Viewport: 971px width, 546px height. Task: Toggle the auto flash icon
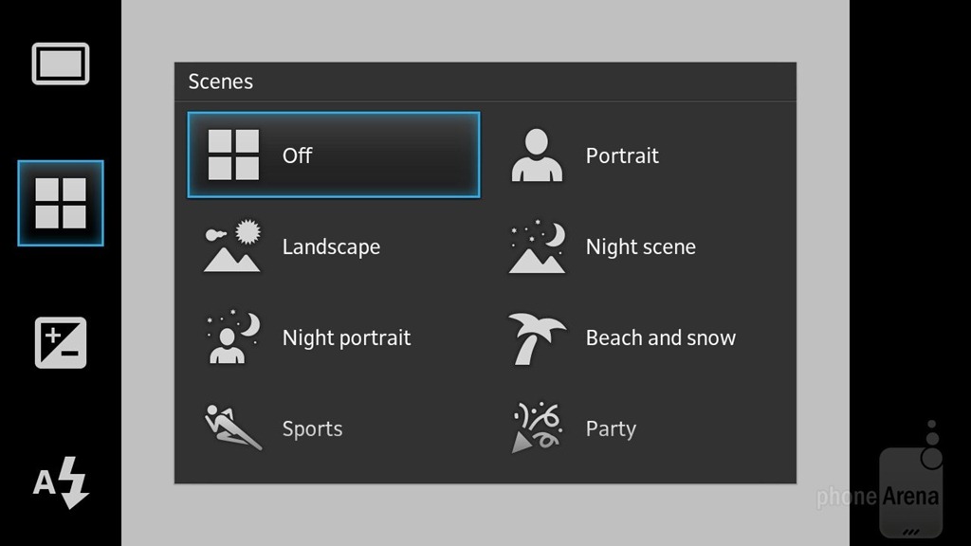tap(61, 482)
